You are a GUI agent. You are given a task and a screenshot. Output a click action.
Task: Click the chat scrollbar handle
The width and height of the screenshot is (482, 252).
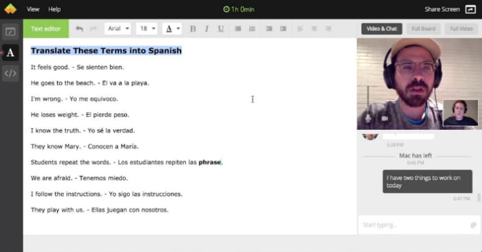tap(479, 197)
